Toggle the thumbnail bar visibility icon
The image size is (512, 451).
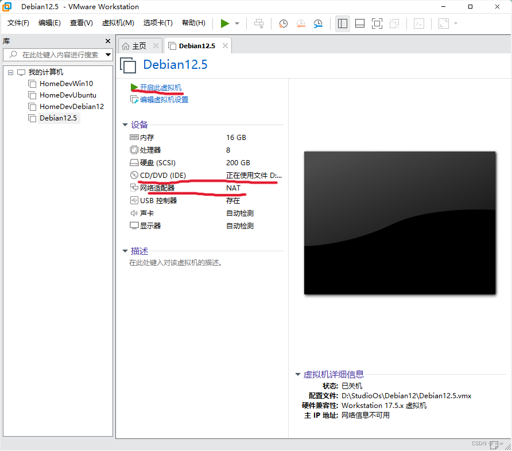359,24
